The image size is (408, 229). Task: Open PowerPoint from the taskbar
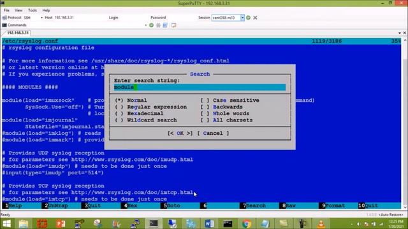61,223
